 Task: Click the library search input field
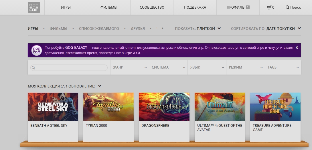[x=69, y=68]
